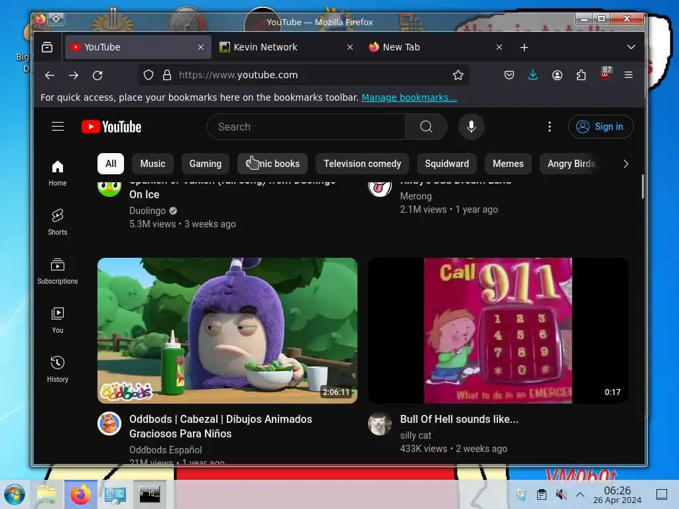Open silly cat channel avatar
The image size is (679, 509).
pyautogui.click(x=380, y=424)
